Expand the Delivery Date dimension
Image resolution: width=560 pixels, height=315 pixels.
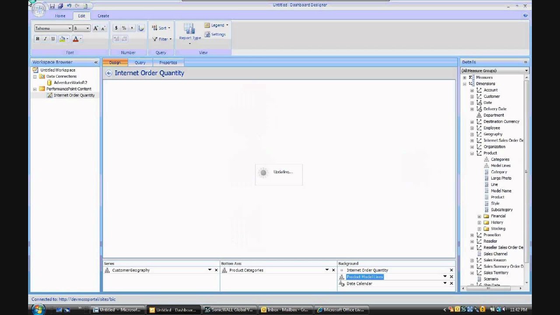(472, 109)
